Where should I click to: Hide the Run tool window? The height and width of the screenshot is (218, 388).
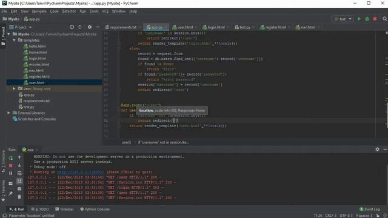[x=385, y=150]
